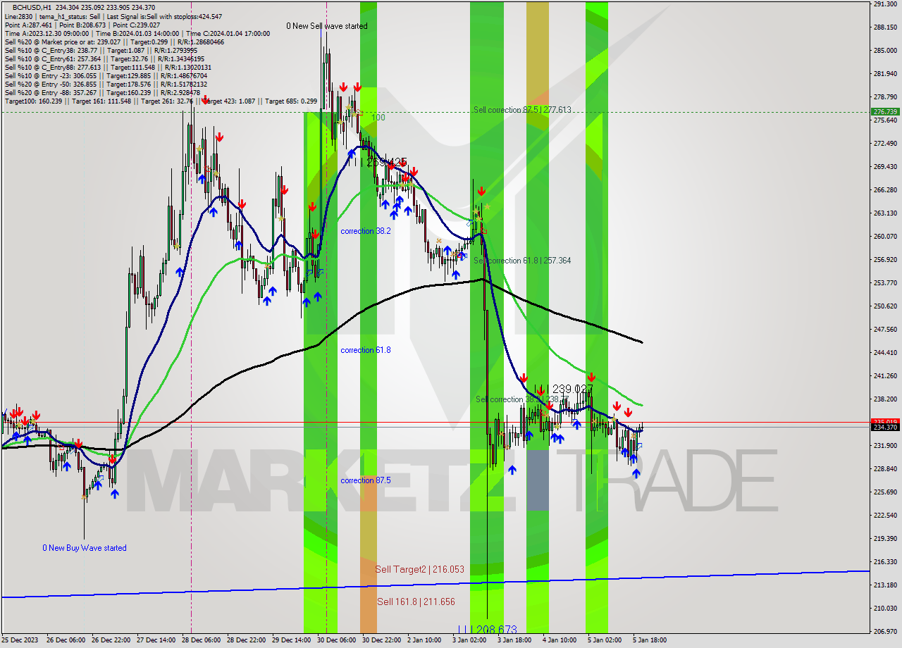Select the blue 'correction 38.2' label
Screen dimensions: 902x648
click(365, 230)
